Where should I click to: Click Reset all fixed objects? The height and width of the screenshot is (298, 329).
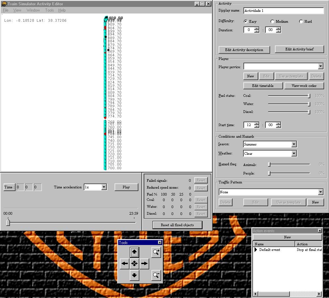click(x=177, y=225)
